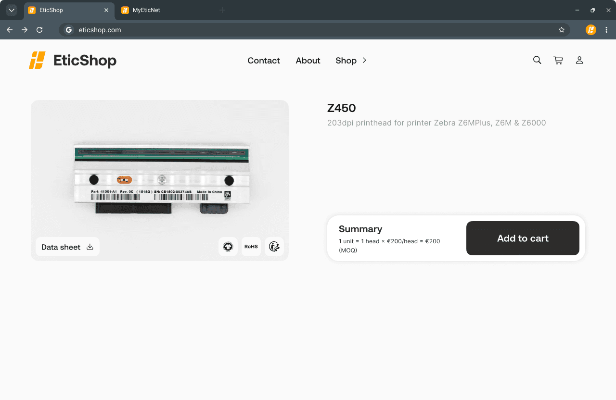
Task: Open a new browser tab
Action: [x=222, y=10]
